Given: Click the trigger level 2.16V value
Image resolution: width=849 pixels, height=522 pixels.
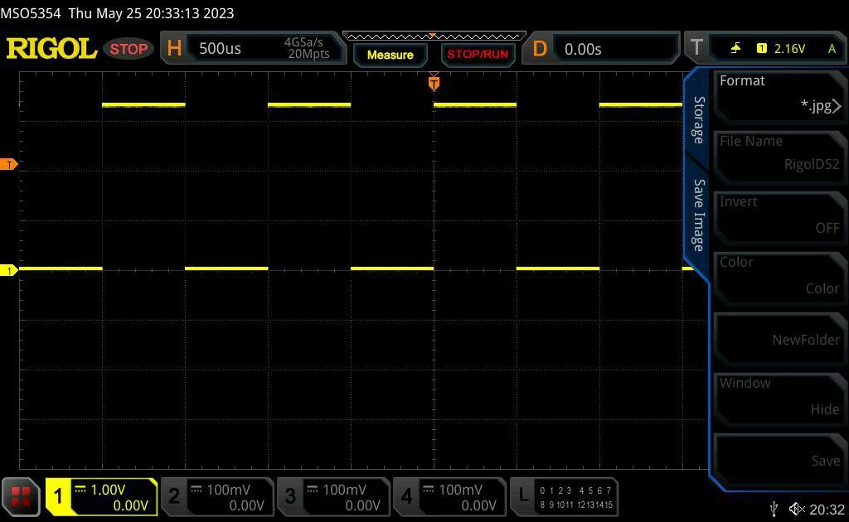Looking at the screenshot, I should point(789,49).
